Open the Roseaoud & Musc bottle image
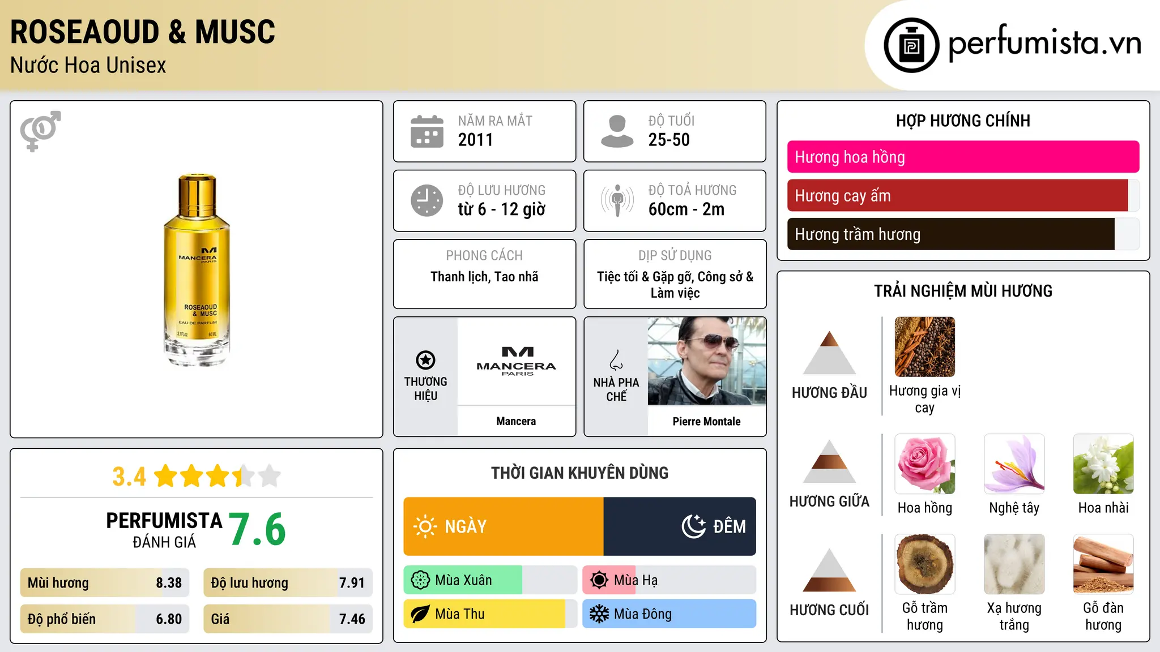1160x652 pixels. 197,270
